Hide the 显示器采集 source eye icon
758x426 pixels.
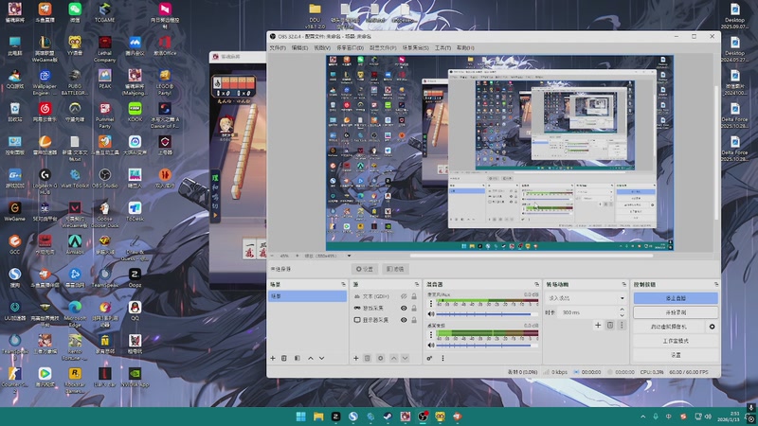pyautogui.click(x=404, y=320)
